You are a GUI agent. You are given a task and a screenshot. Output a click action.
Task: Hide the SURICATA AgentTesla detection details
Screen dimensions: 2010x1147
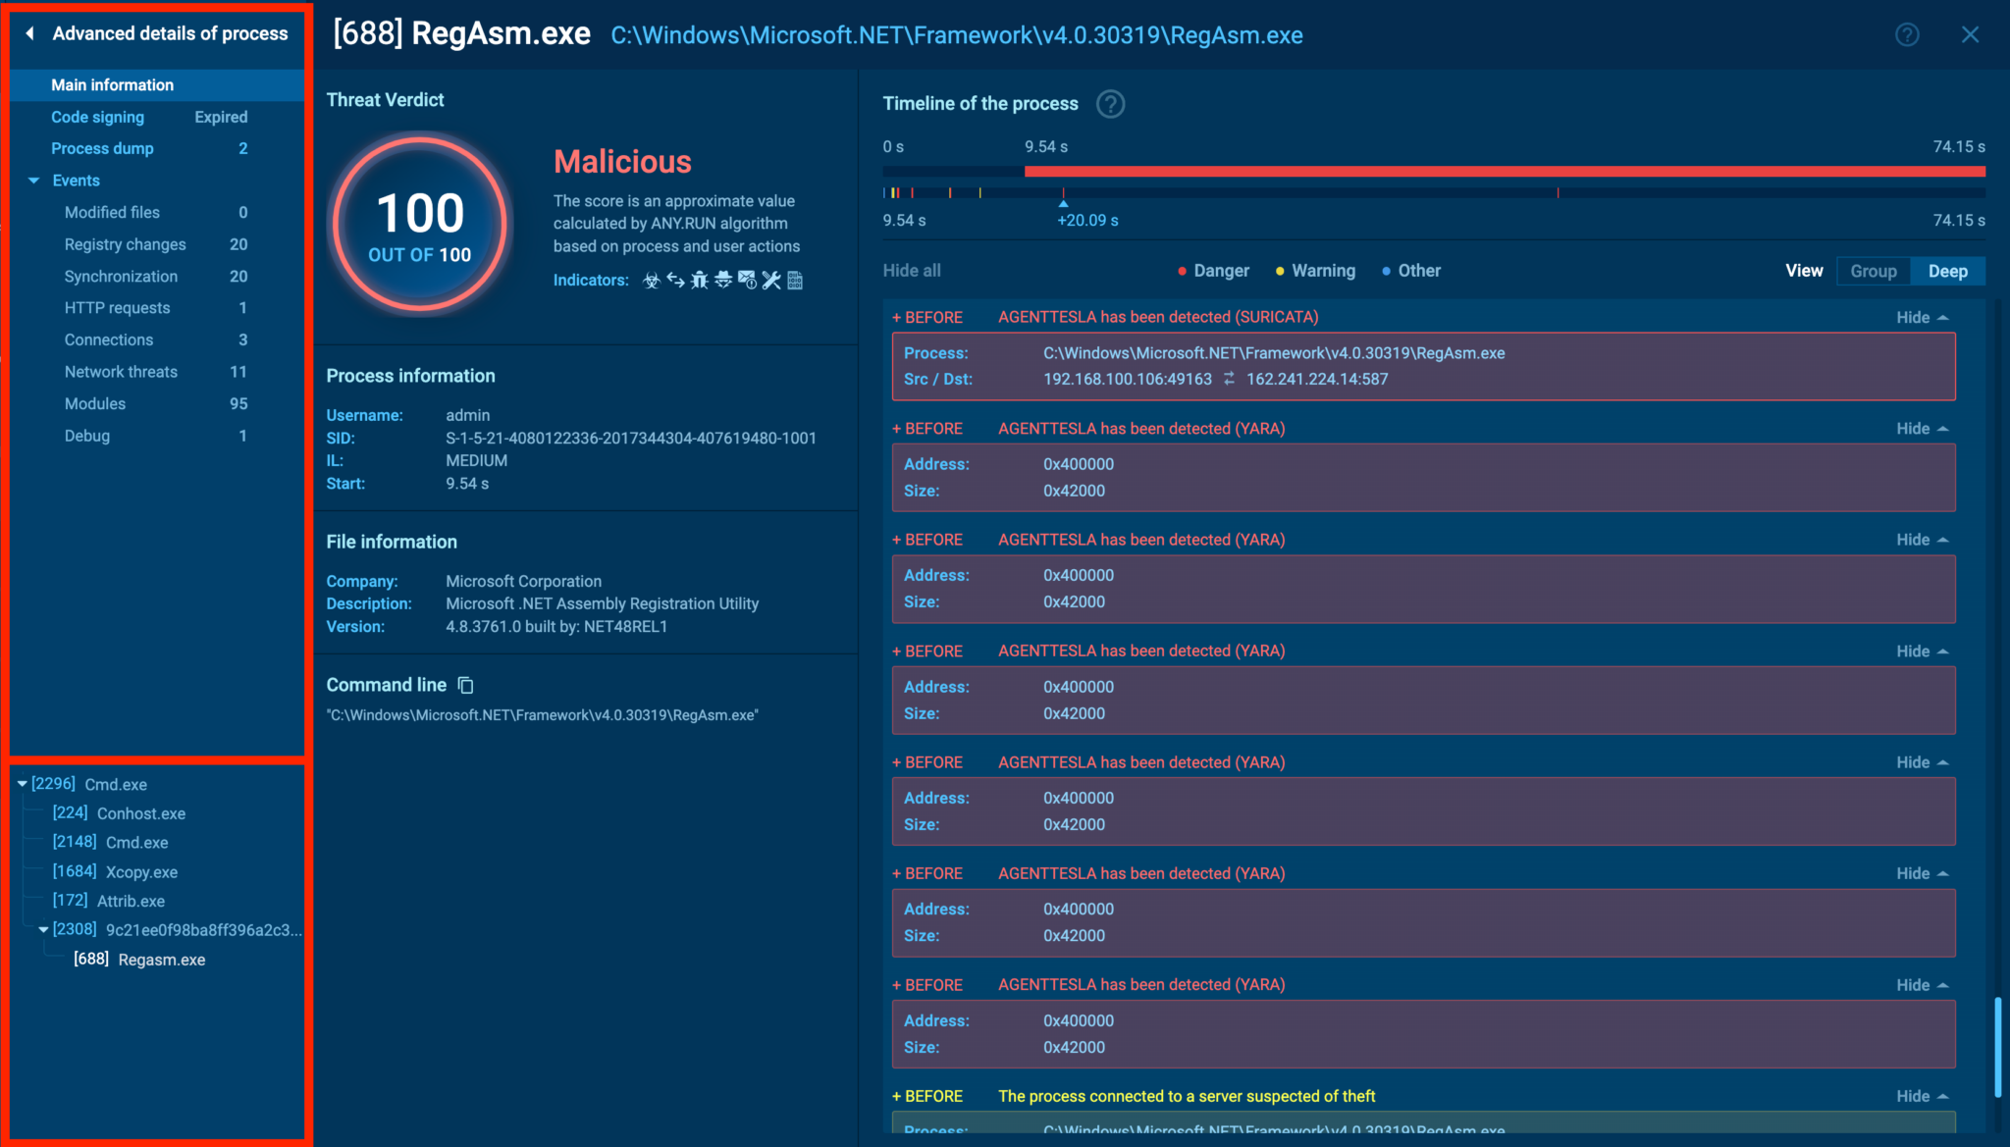[x=1922, y=317]
